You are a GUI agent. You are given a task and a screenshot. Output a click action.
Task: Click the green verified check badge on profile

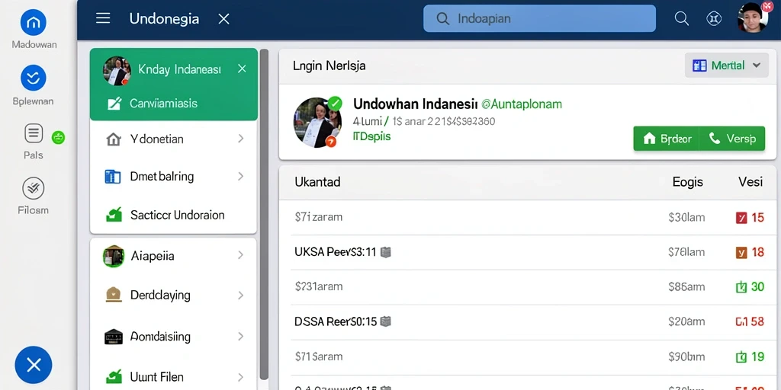(336, 104)
